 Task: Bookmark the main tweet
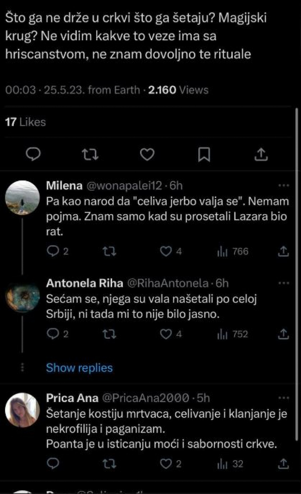(x=204, y=154)
